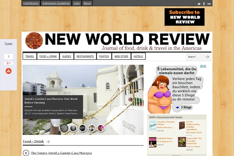Open Submission Guidelines page
This screenshot has width=234, height=156.
pyautogui.click(x=56, y=3)
